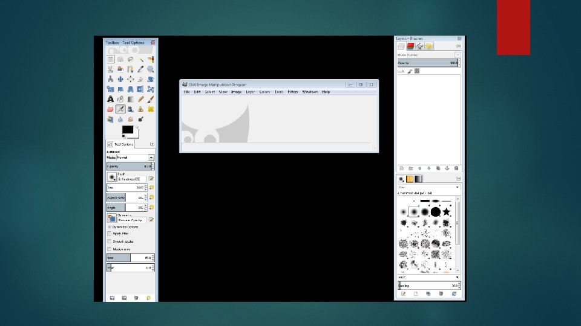Enable the Motion only checkbox
Image resolution: width=581 pixels, height=326 pixels.
tap(110, 249)
